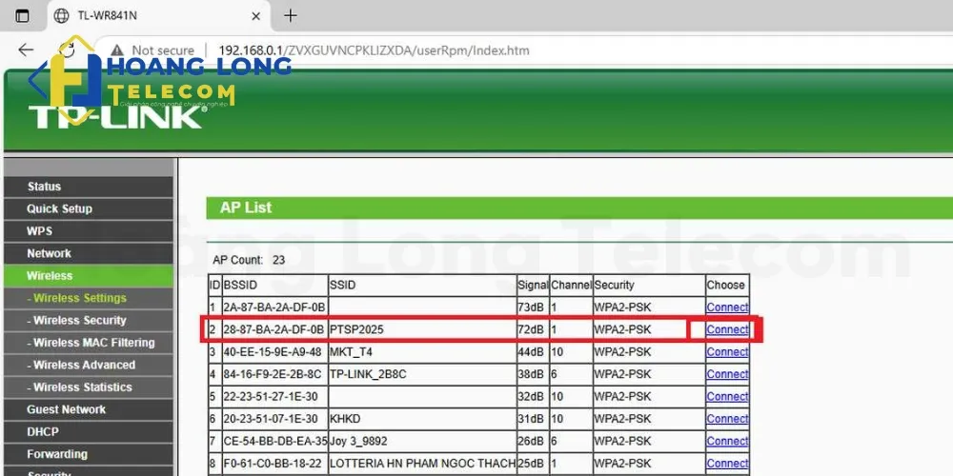Click BSSID 84-16-F9-2E-2B-8C cell
The width and height of the screenshot is (953, 476).
click(274, 374)
